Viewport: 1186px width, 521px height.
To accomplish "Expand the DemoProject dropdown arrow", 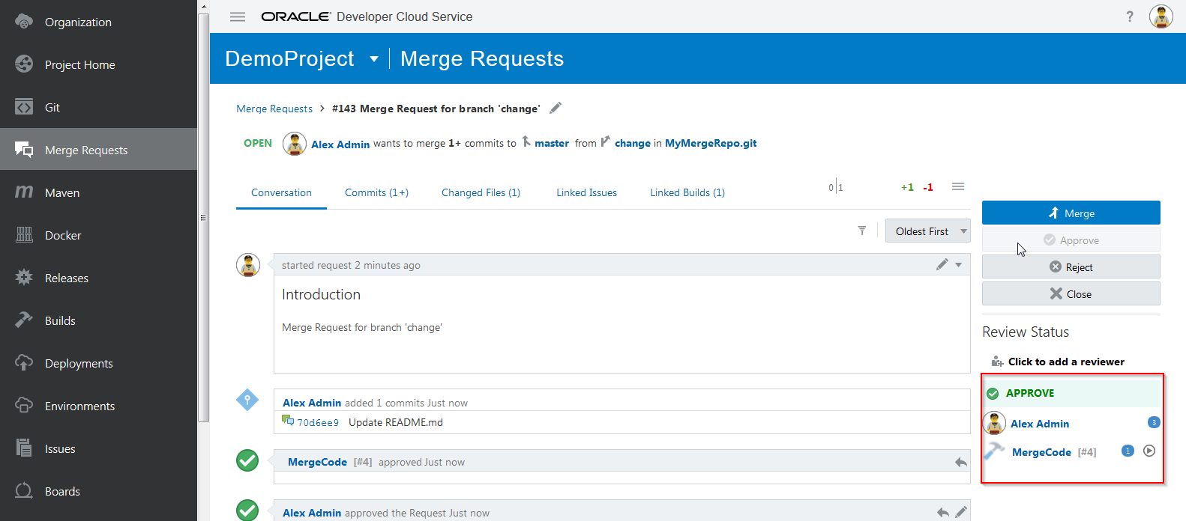I will pyautogui.click(x=374, y=59).
